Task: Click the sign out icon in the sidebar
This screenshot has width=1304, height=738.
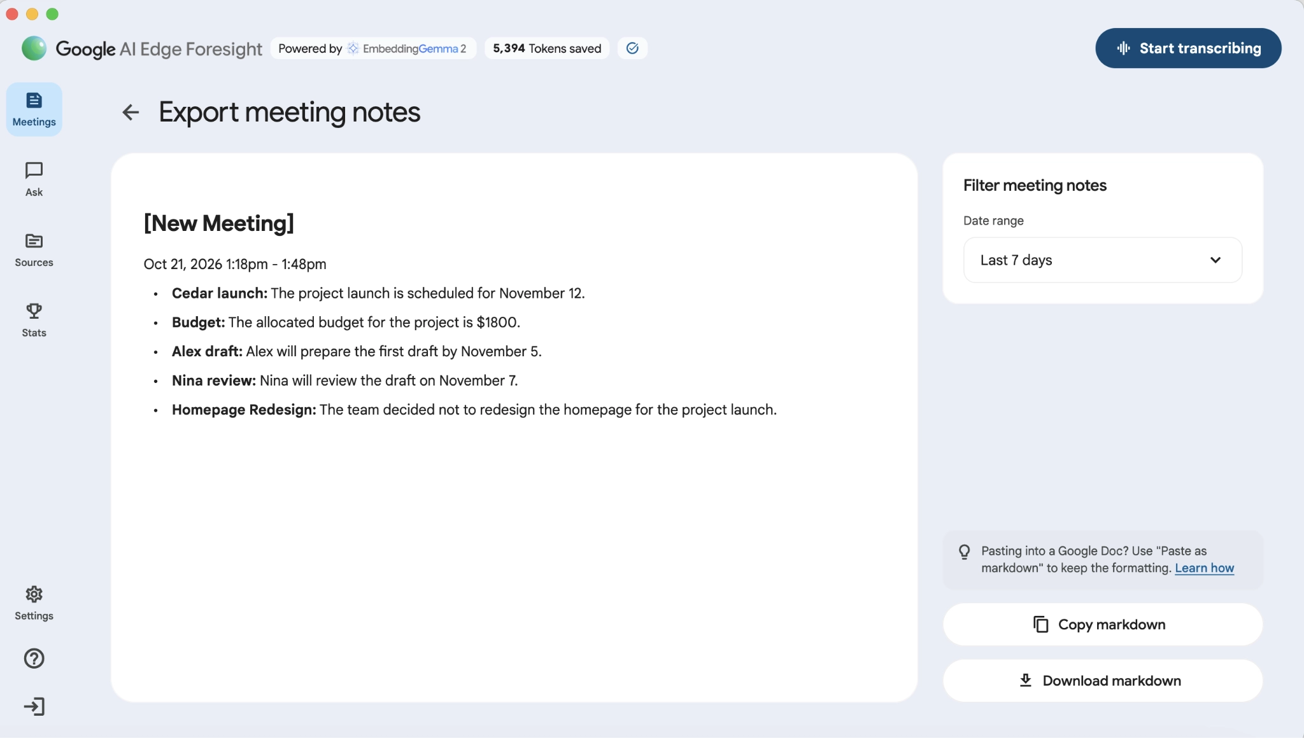Action: tap(34, 707)
